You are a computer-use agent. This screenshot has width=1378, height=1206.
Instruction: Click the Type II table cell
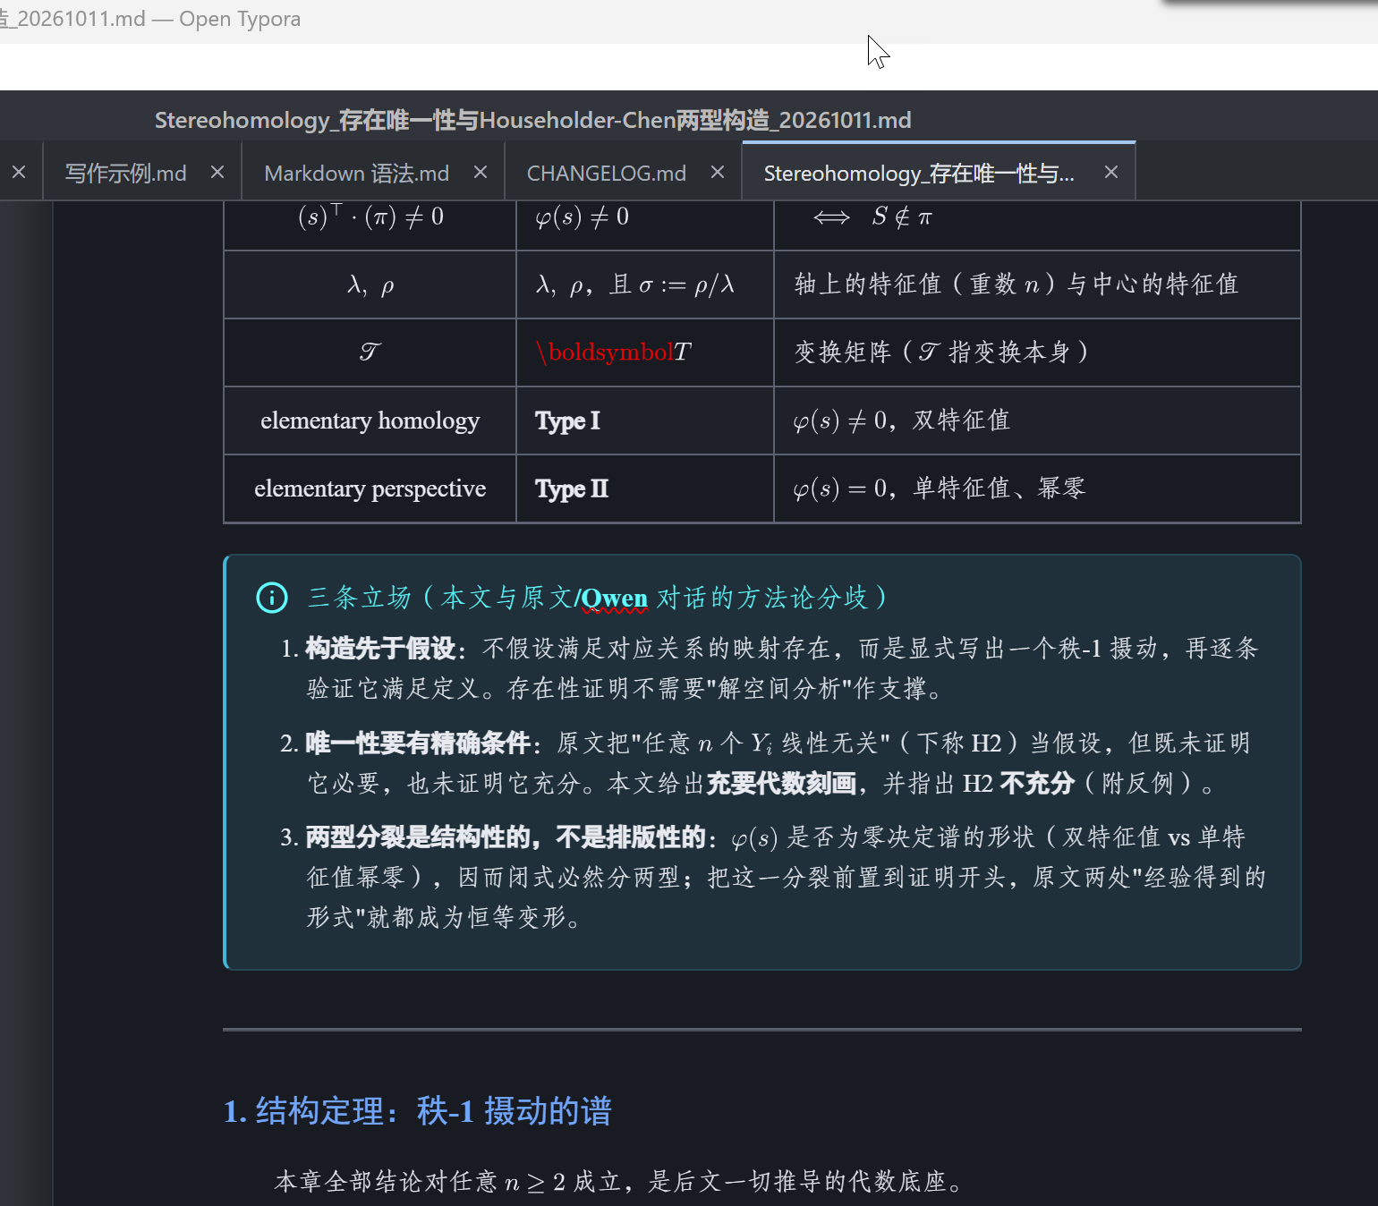coord(644,488)
